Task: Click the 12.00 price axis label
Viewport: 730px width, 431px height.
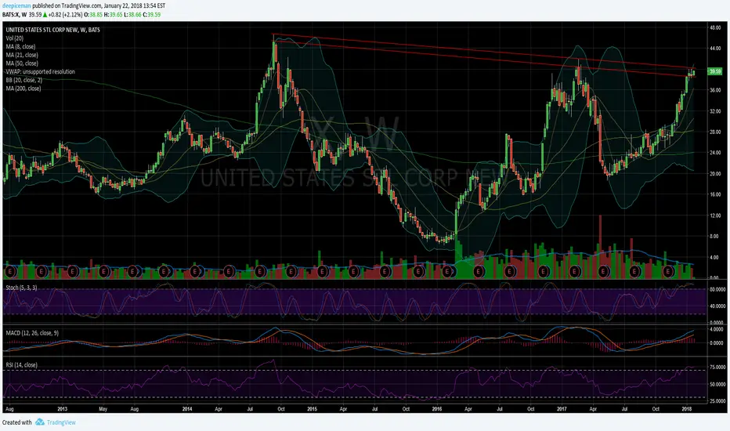Action: click(x=715, y=215)
